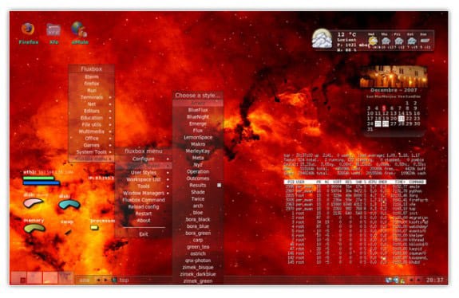Expand the Net submenu arrow

tap(110, 104)
